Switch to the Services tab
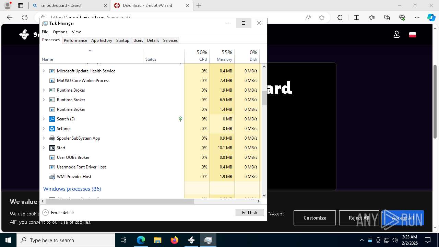This screenshot has height=247, width=439. pyautogui.click(x=170, y=40)
